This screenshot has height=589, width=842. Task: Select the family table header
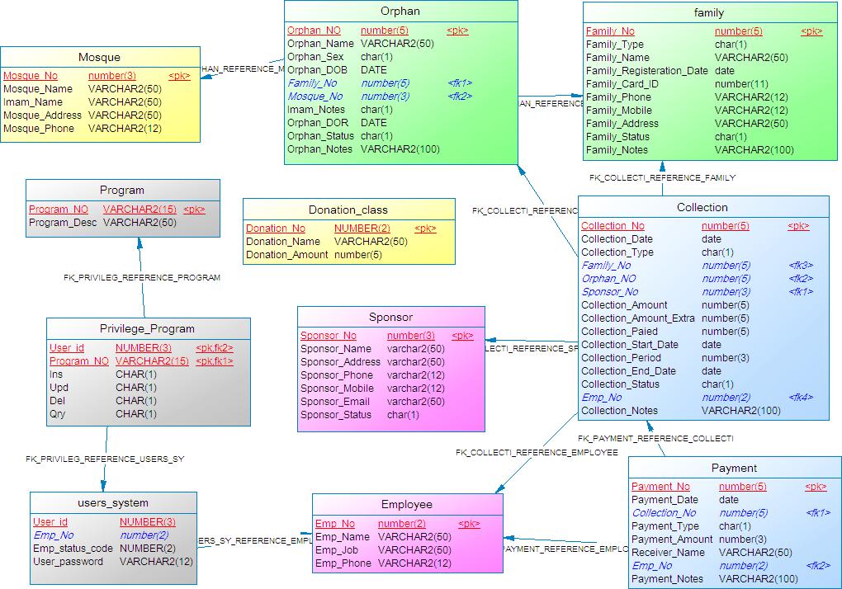708,12
